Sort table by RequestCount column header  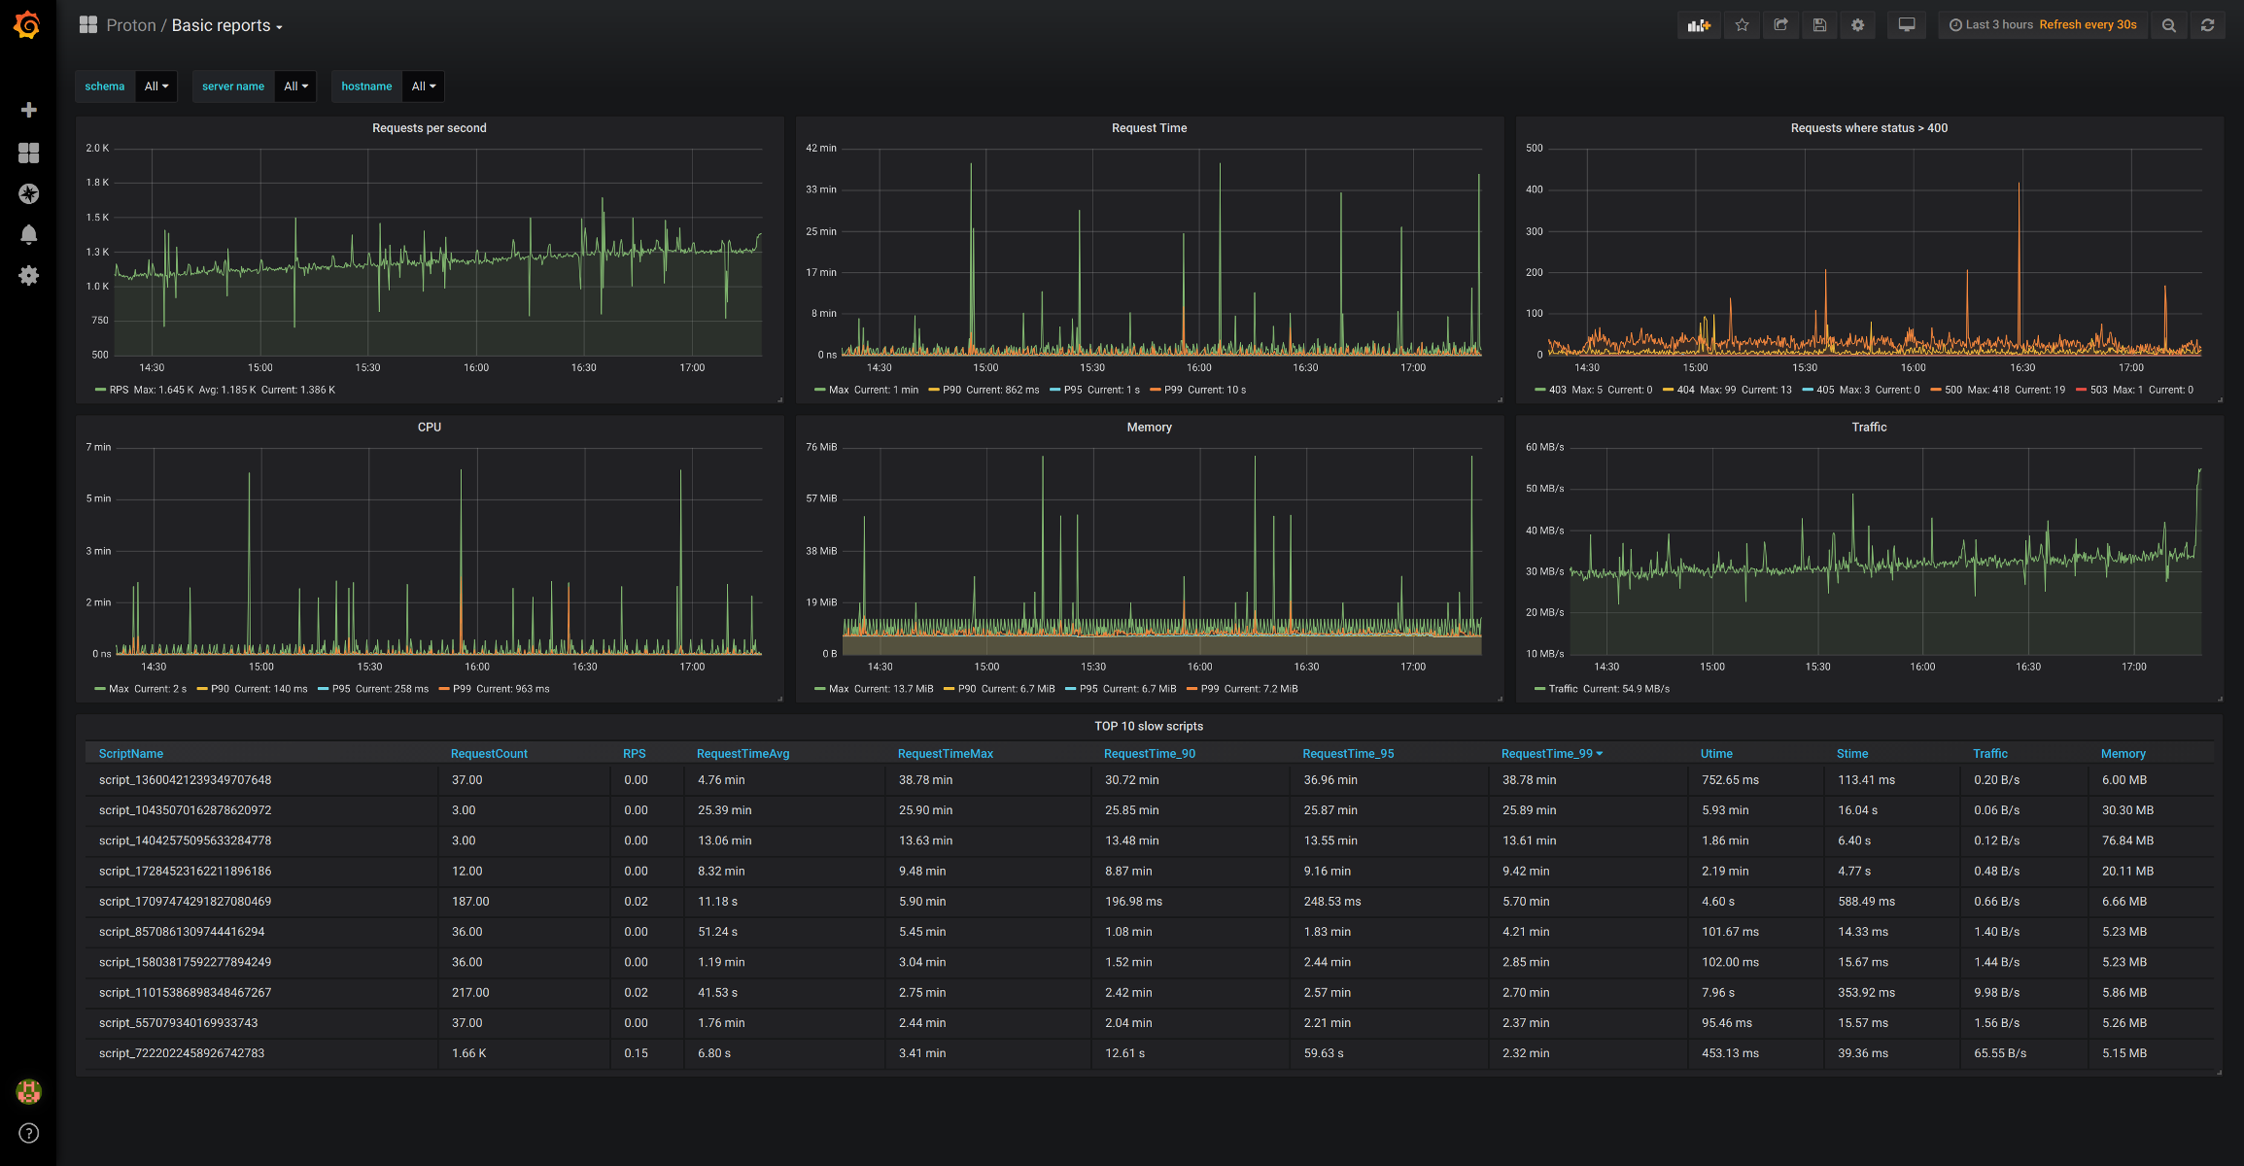click(x=489, y=754)
